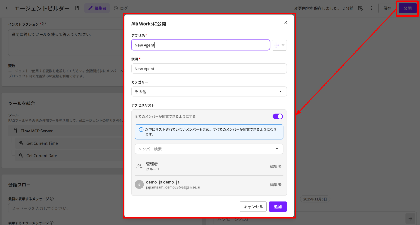Click the history icon left of the menu dots
The width and height of the screenshot is (420, 225).
(360, 8)
